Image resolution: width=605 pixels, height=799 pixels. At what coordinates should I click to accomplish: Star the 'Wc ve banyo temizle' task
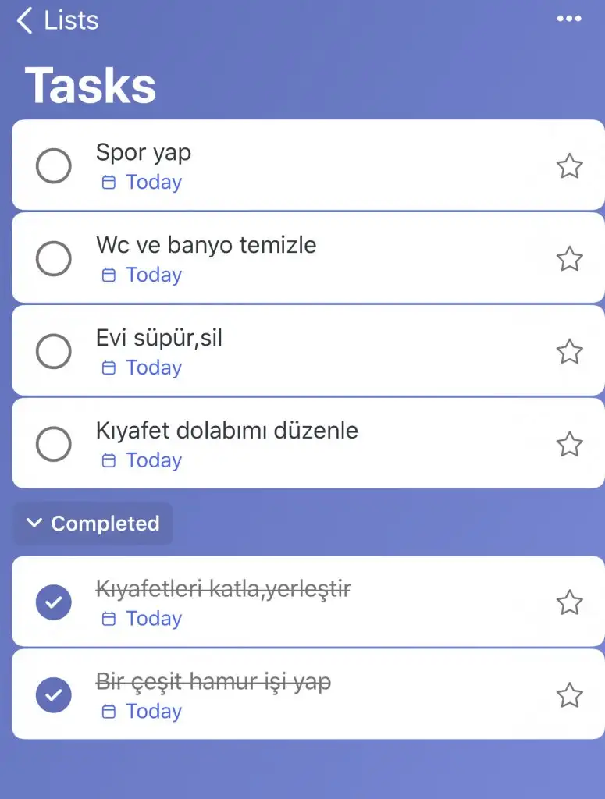569,259
